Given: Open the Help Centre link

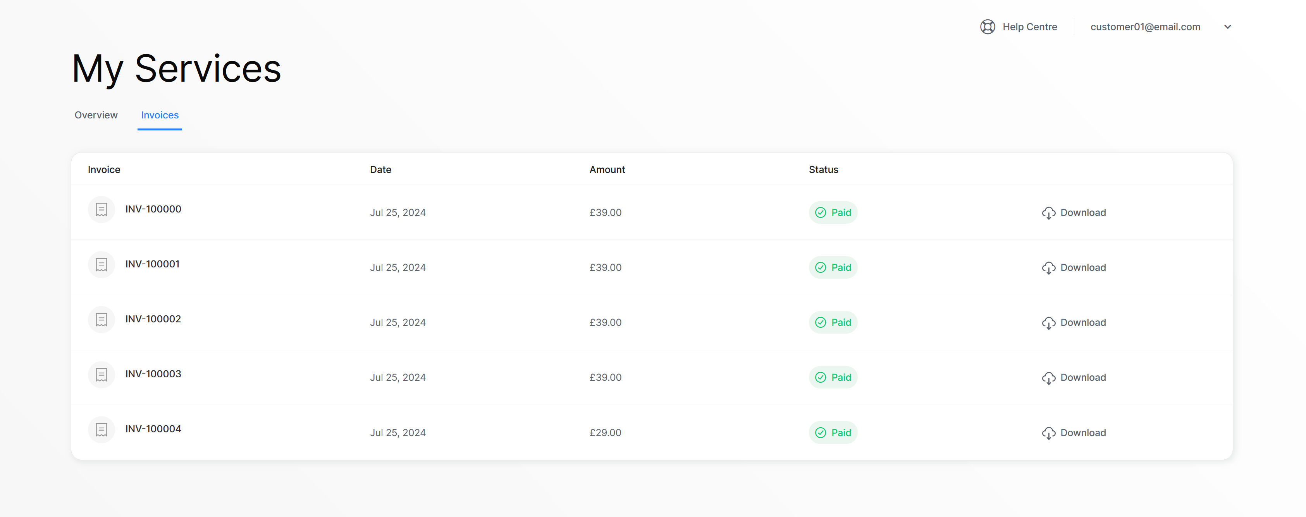Looking at the screenshot, I should [1029, 27].
